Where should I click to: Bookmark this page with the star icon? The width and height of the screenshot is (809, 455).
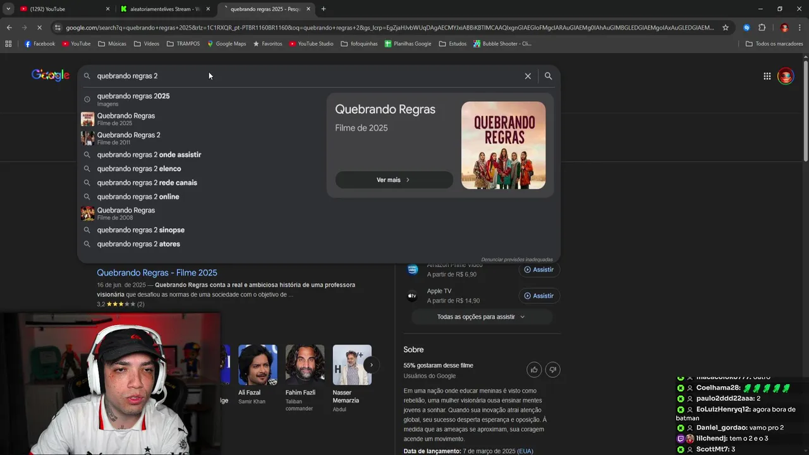coord(726,28)
